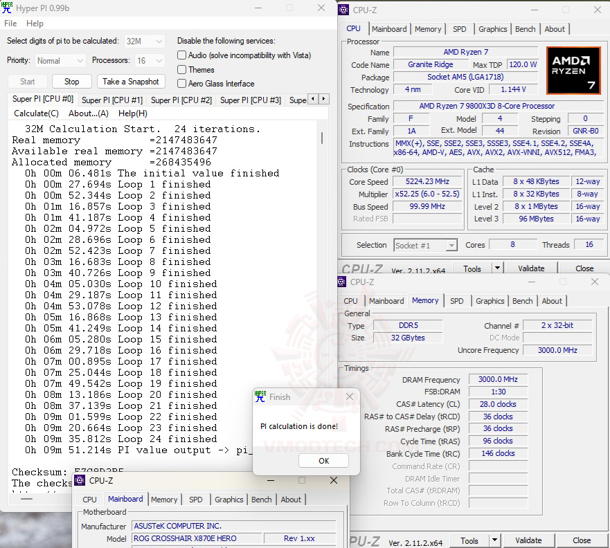Click the Super PI log vertical scrollbar
The width and height of the screenshot is (610, 548).
(x=322, y=138)
